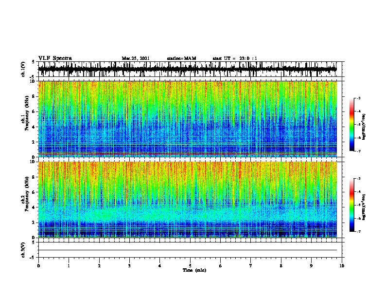385x298 pixels.
Task: Click the "-3" value on ch.1 color bar
Action: click(358, 98)
